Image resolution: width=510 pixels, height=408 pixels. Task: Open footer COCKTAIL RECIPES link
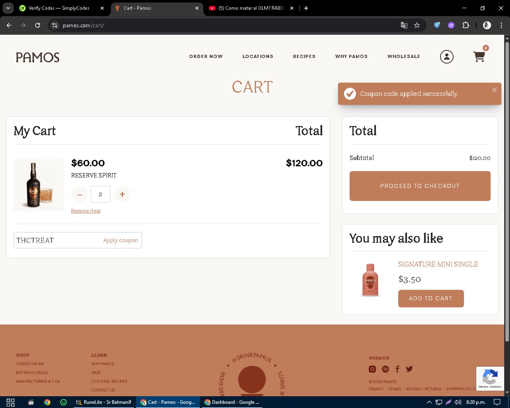tap(109, 381)
